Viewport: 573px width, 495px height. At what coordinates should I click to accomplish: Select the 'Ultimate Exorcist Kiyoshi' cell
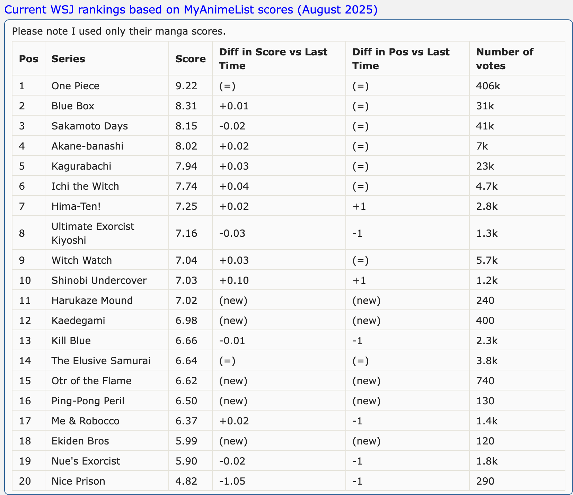(x=107, y=233)
